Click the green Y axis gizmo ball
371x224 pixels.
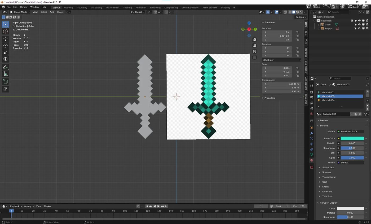tap(255, 29)
